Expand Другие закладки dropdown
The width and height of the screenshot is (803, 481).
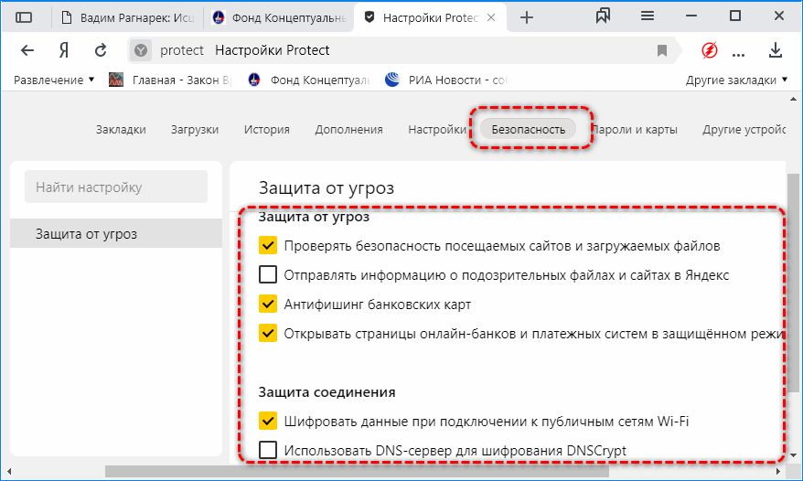pyautogui.click(x=736, y=80)
